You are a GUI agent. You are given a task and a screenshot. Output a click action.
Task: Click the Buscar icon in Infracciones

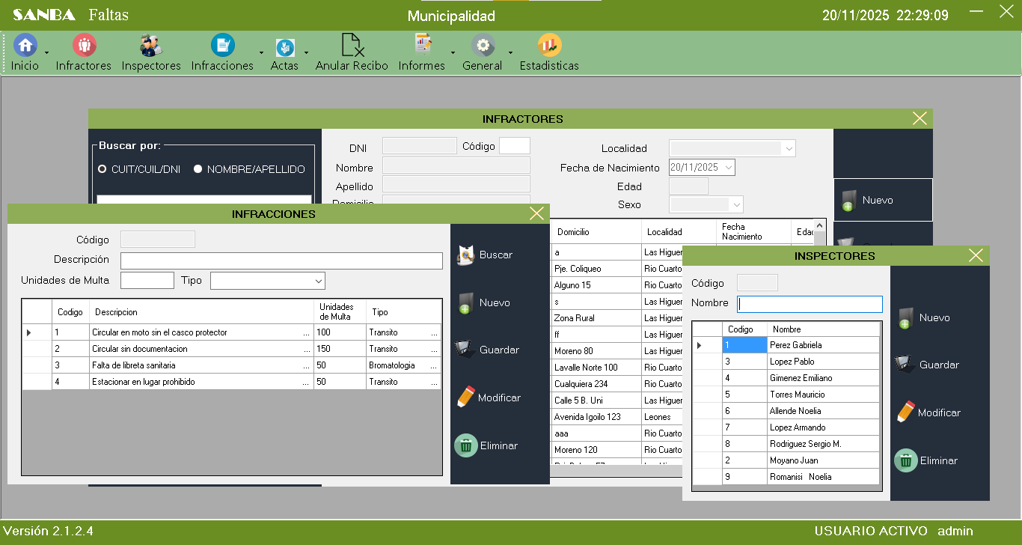[x=467, y=255]
